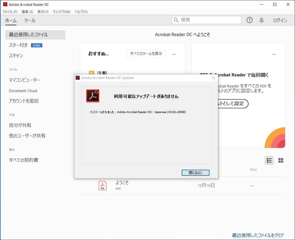The image size is (295, 240).
Task: Switch to the ツール tab
Action: tap(29, 21)
